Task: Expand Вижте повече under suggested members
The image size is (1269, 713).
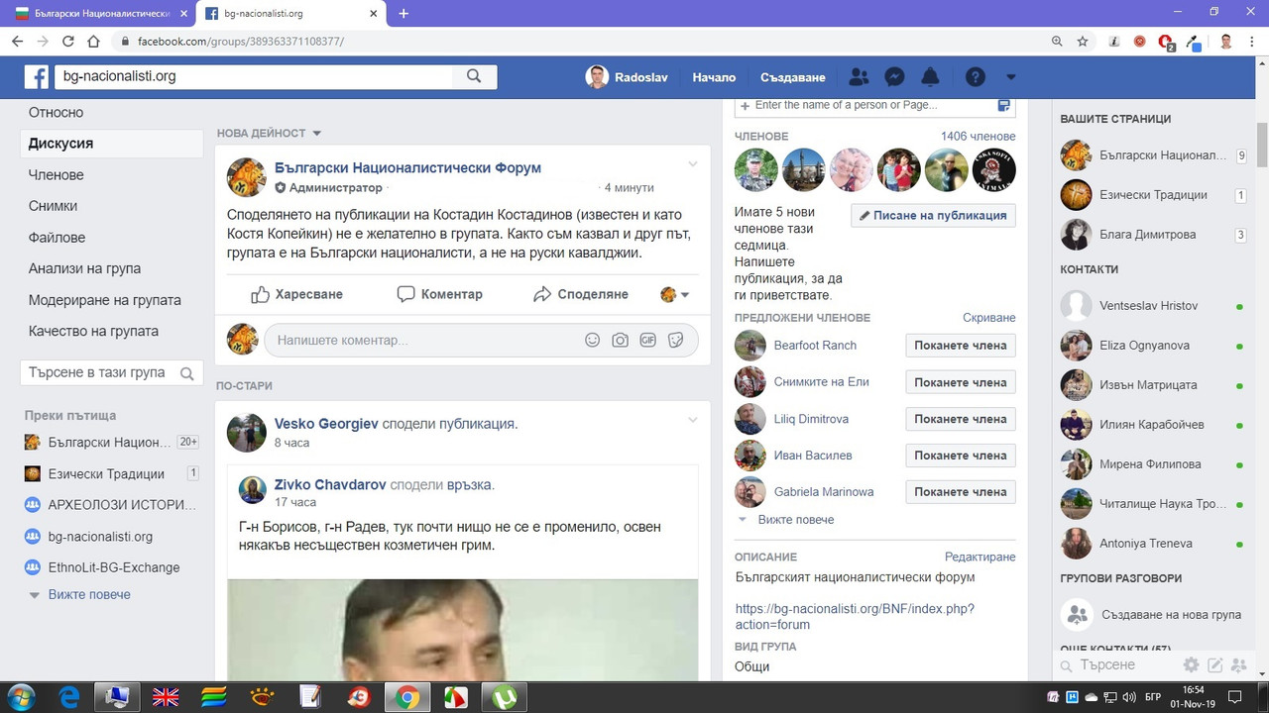Action: tap(795, 520)
